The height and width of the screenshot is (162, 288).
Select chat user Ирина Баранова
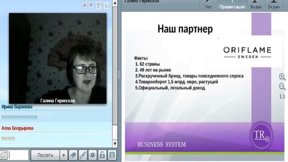tap(17, 107)
